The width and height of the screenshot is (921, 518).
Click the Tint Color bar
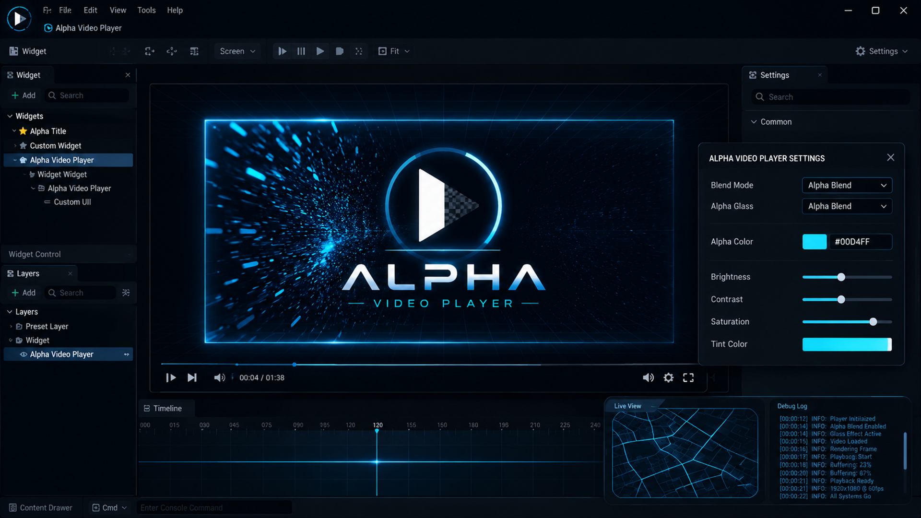(x=847, y=344)
